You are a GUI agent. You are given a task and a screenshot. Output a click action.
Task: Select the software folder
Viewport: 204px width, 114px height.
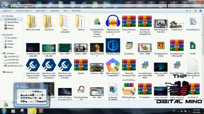click(x=81, y=22)
